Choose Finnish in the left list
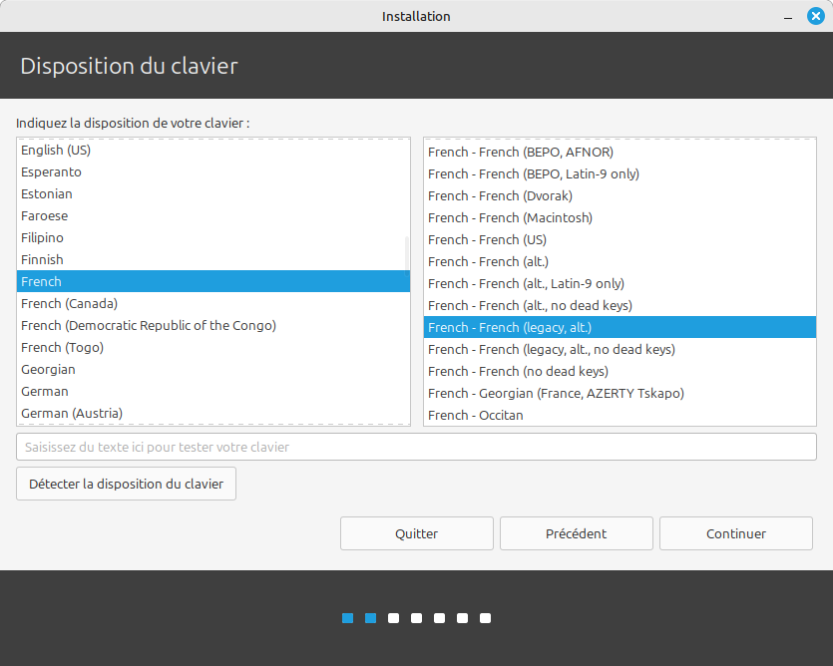The width and height of the screenshot is (833, 666). (x=213, y=259)
